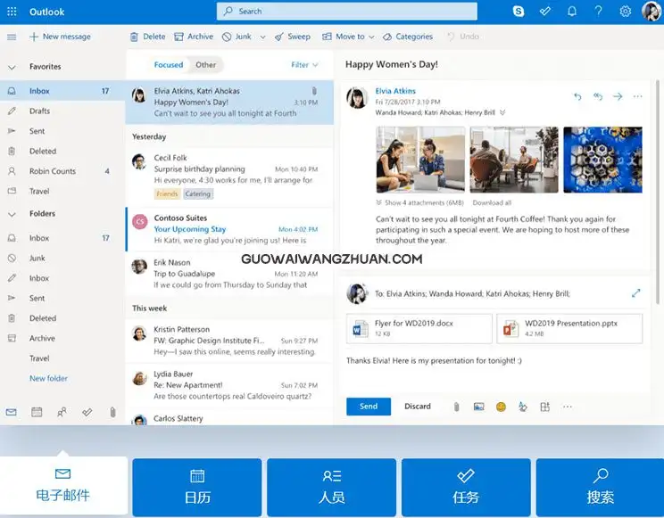This screenshot has height=518, width=664.
Task: Open more actions ellipsis on the message
Action: [638, 96]
